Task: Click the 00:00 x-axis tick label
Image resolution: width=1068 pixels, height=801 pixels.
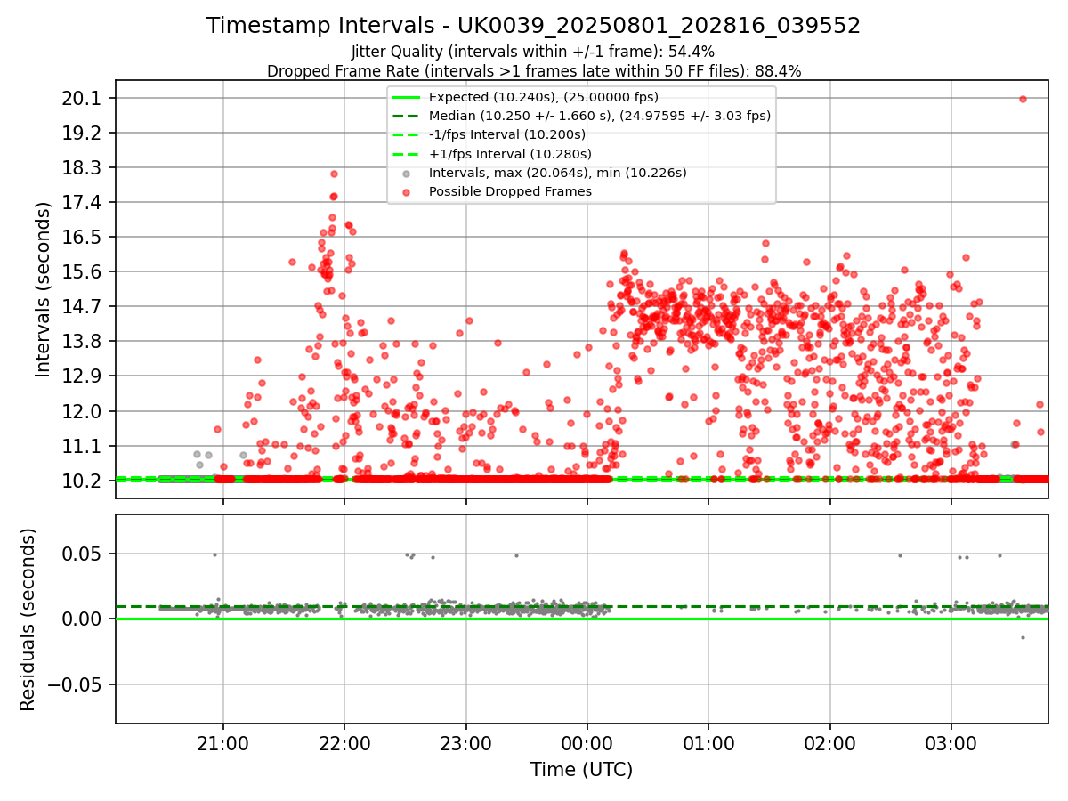Action: tap(587, 743)
